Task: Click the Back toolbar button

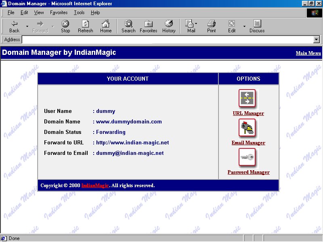Action: click(x=14, y=26)
